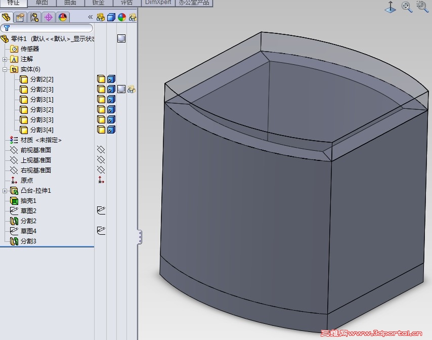432x340 pixels.
Task: Select body 分割3[4] in tree
Action: (36, 130)
